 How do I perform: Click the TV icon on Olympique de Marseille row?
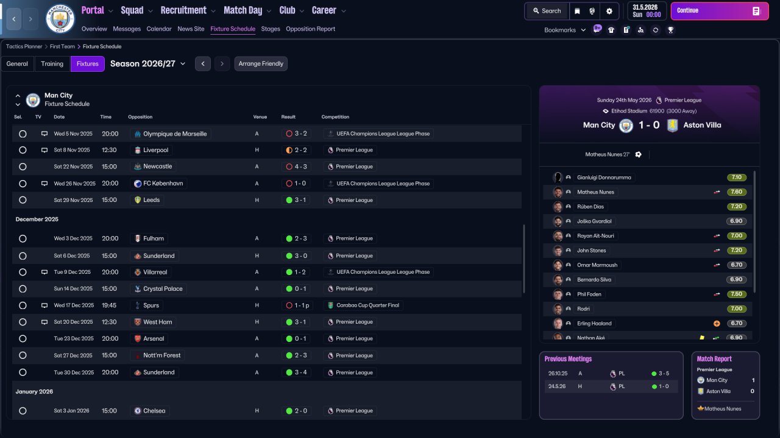(x=44, y=133)
